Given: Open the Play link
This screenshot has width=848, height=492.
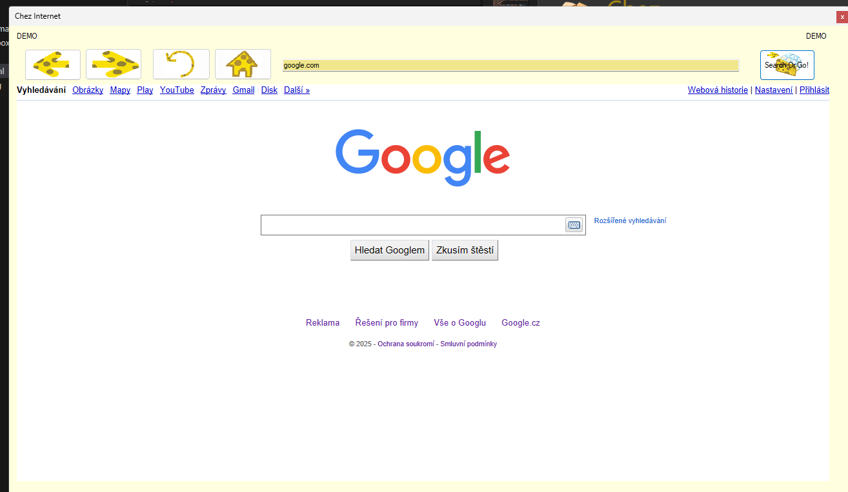Looking at the screenshot, I should click(145, 90).
